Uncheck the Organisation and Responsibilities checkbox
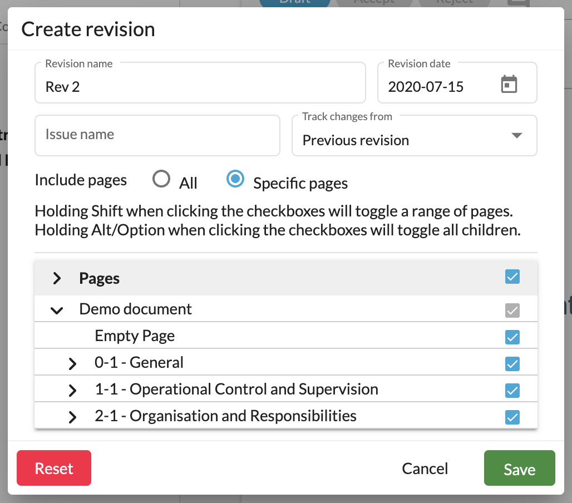This screenshot has width=572, height=503. coord(512,417)
